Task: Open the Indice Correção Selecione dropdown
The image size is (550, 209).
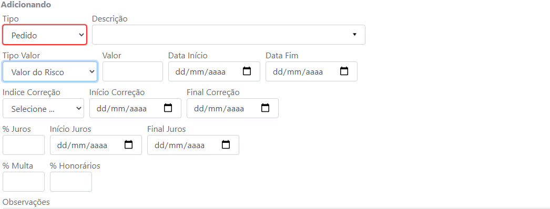Action: (x=43, y=108)
